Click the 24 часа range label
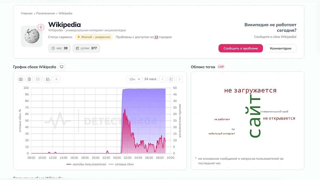The image size is (320, 180). click(x=150, y=79)
